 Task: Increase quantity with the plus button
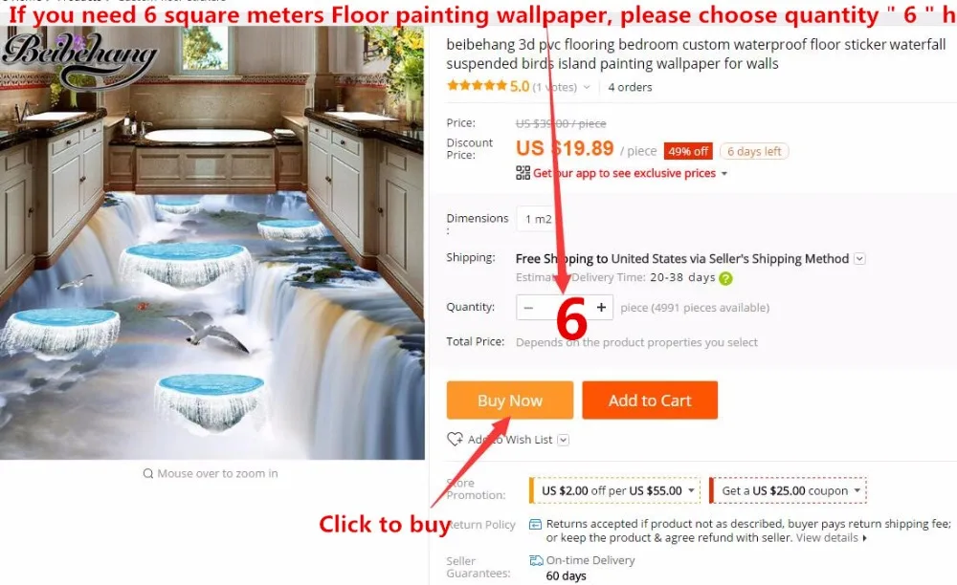(601, 307)
